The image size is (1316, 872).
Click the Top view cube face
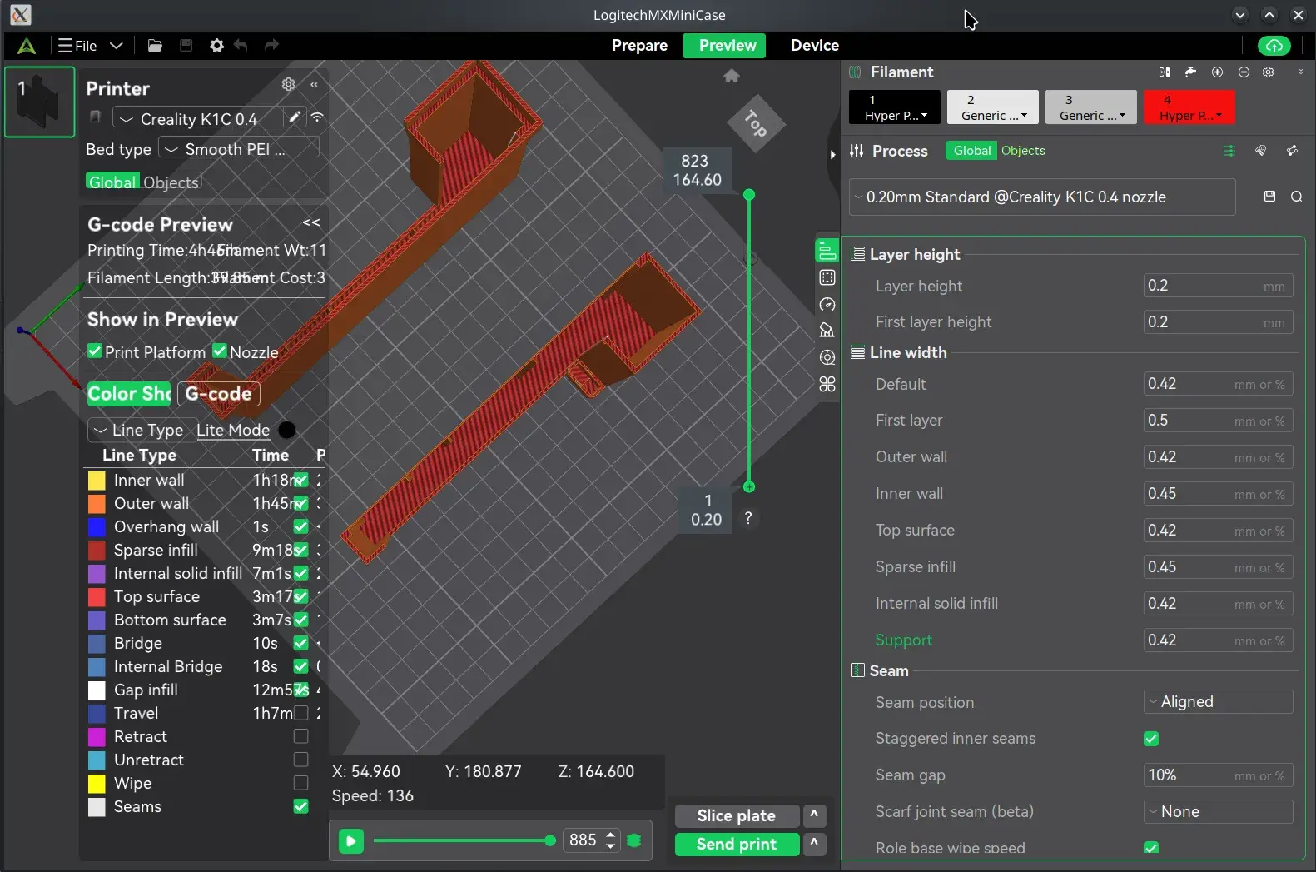pos(755,124)
